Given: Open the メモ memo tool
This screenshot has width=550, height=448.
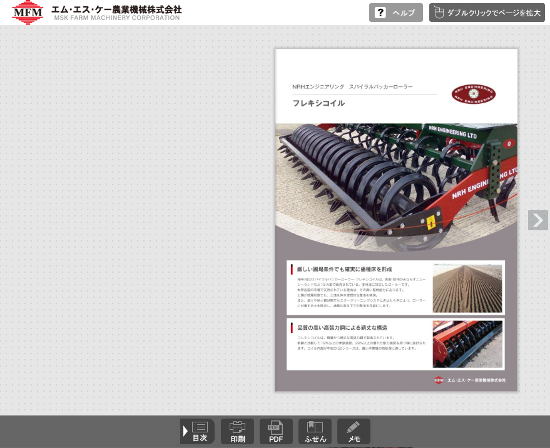Looking at the screenshot, I should click(x=354, y=432).
